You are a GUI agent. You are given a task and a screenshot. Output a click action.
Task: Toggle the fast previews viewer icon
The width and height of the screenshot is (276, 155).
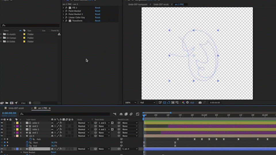[160, 103]
